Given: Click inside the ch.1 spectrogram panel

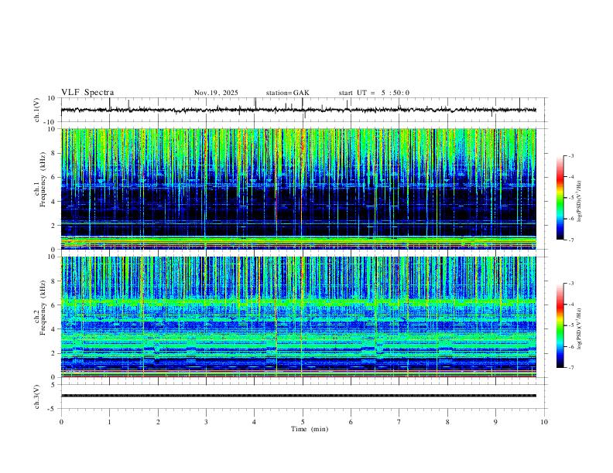Looking at the screenshot, I should [x=299, y=189].
